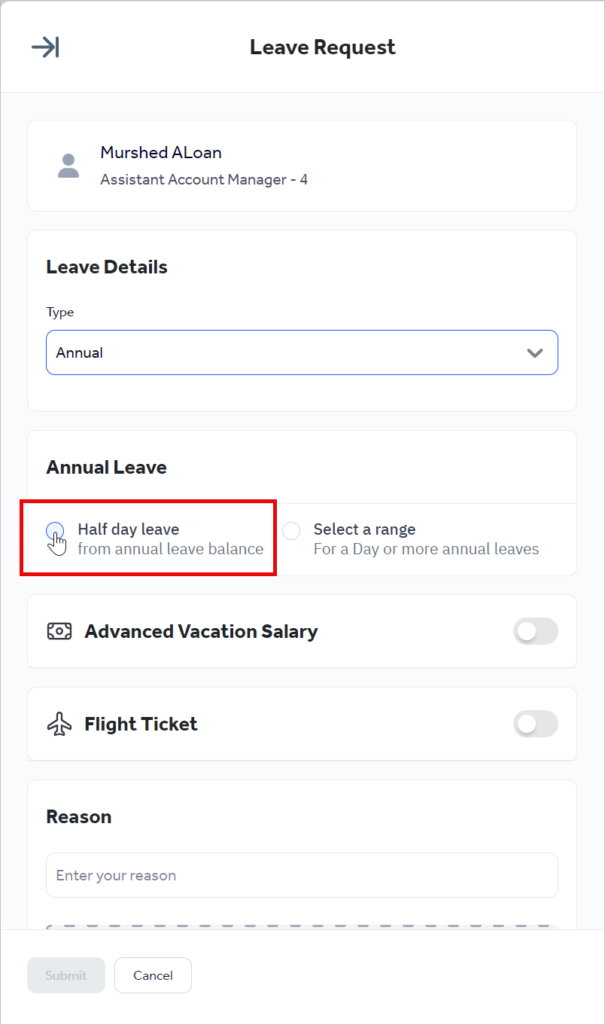The width and height of the screenshot is (605, 1025).
Task: Click the exit/back arrow icon at top left
Action: pyautogui.click(x=45, y=47)
